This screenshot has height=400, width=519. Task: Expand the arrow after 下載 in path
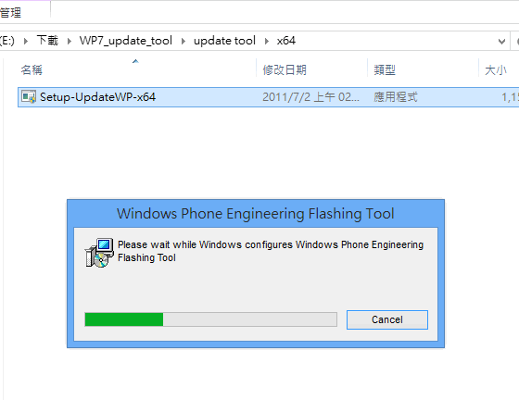(x=69, y=41)
